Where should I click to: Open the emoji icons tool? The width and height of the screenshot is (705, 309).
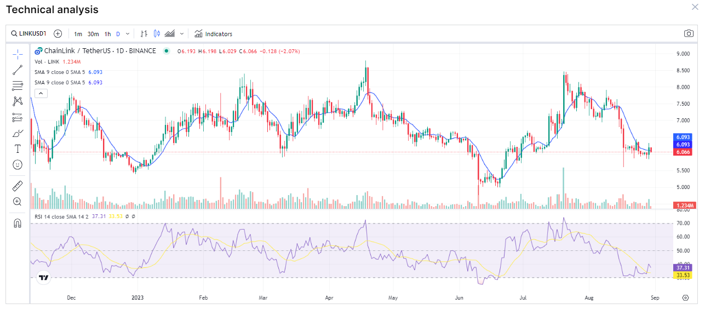tap(18, 164)
